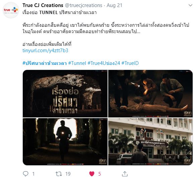The image size is (196, 181).
Task: Unlike the tweet via the red heart
Action: pos(92,174)
